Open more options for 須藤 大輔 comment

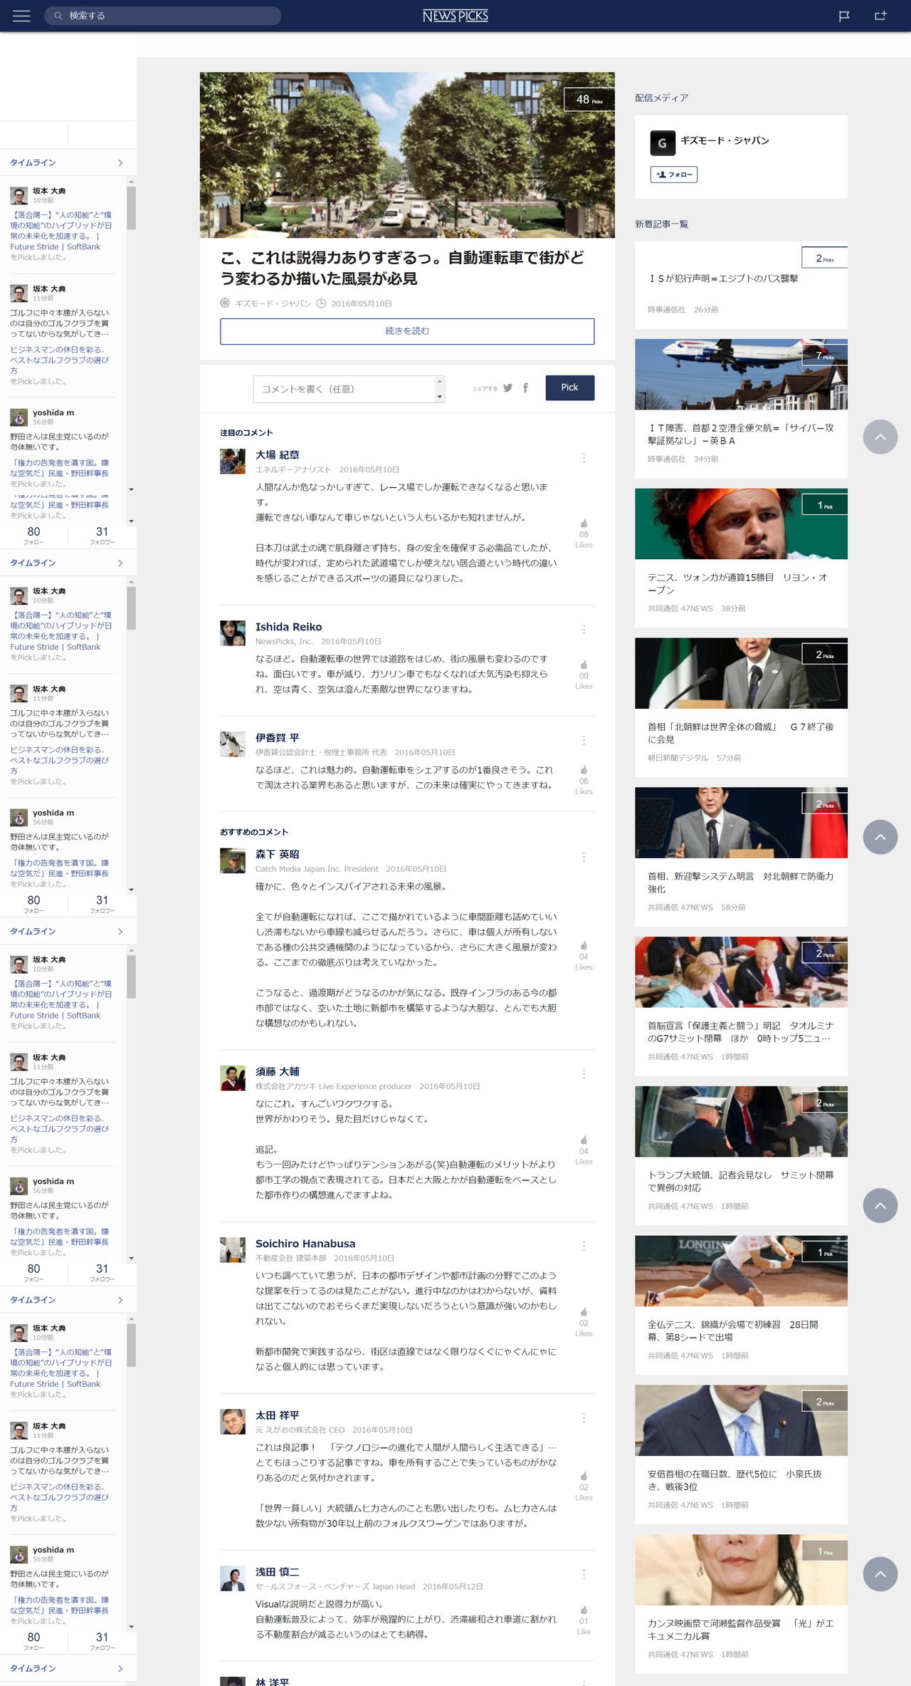click(584, 1074)
